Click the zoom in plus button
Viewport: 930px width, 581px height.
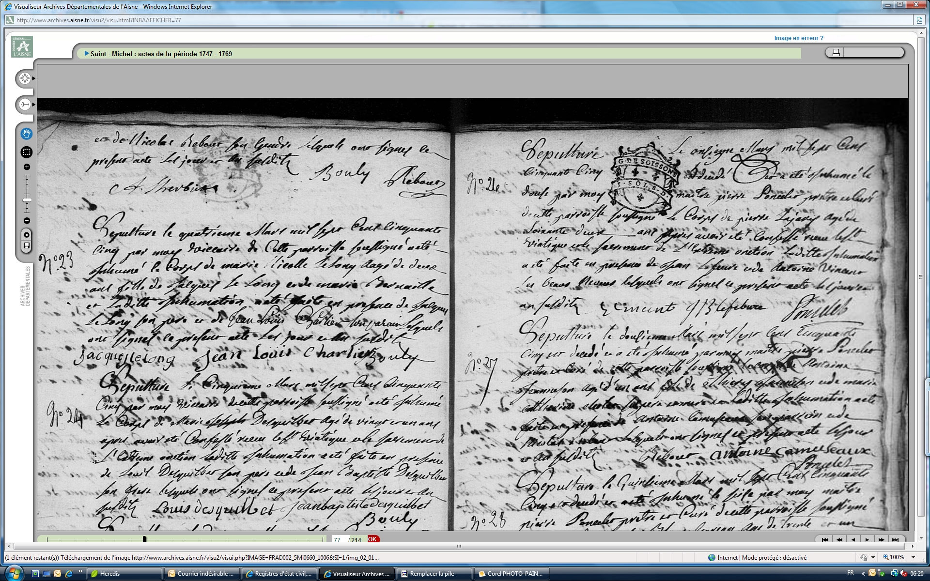pyautogui.click(x=27, y=167)
